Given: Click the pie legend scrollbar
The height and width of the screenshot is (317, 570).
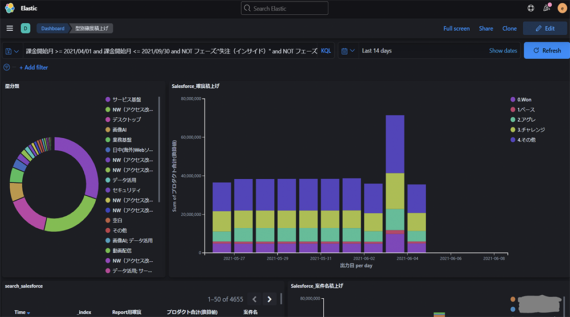Looking at the screenshot, I should pos(159,149).
